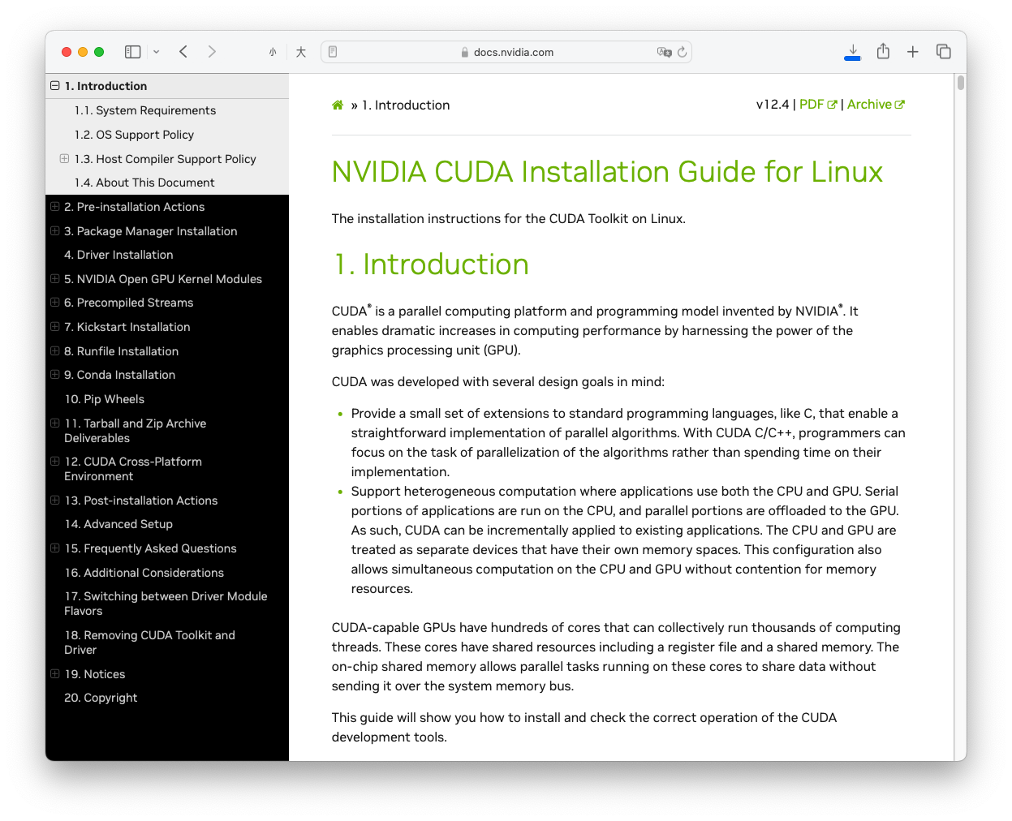
Task: Click the green home breadcrumb icon
Action: [338, 105]
